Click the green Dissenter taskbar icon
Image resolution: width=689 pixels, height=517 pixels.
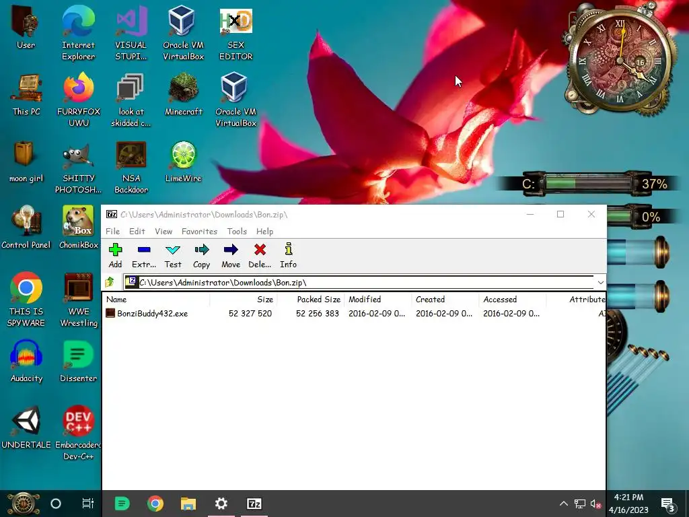[x=122, y=504]
